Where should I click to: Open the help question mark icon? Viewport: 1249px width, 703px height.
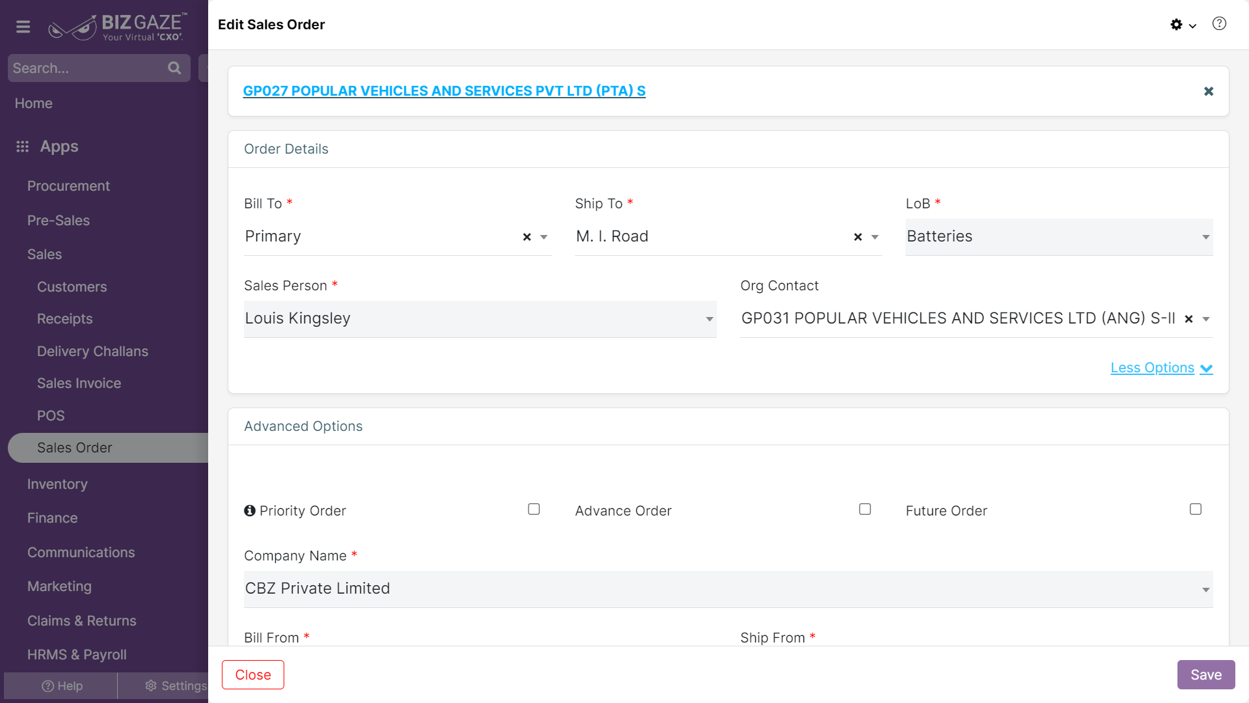(x=1219, y=24)
